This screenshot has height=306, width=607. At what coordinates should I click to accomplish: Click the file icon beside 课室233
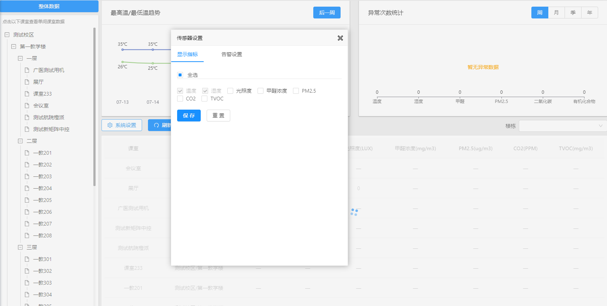[27, 94]
